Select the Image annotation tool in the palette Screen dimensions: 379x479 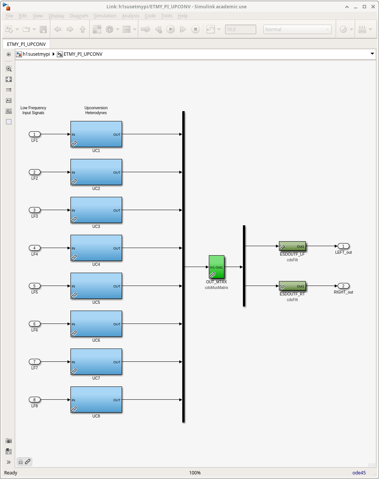(9, 111)
